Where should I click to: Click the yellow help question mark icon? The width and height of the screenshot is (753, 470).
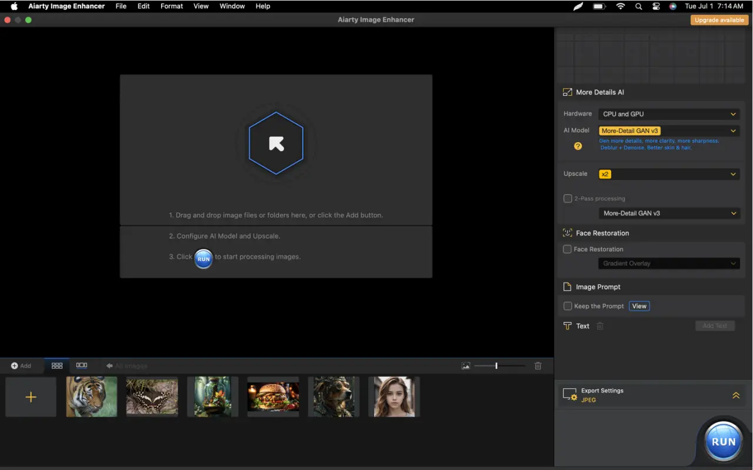pos(578,146)
